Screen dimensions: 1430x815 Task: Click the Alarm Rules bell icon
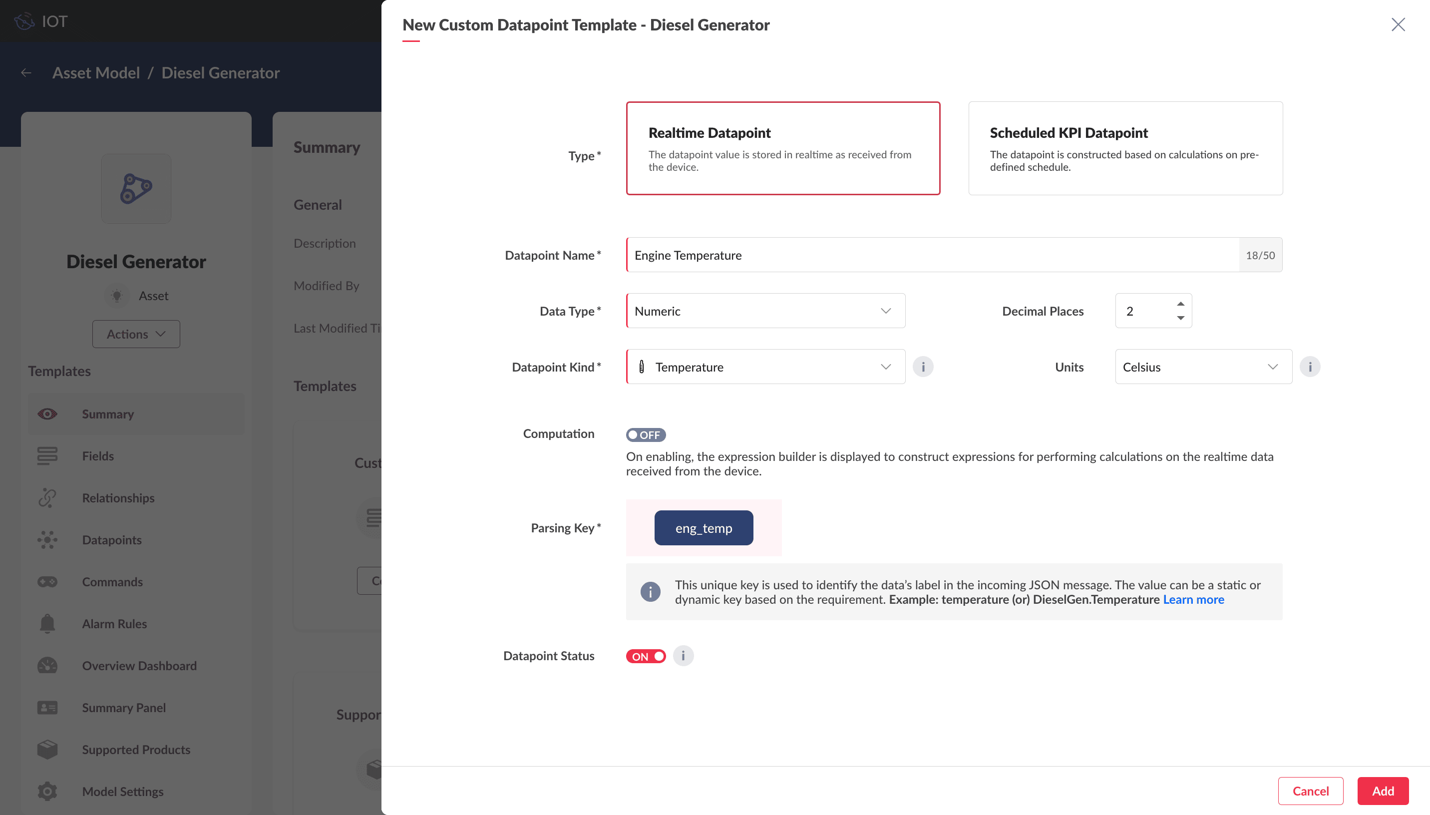[47, 624]
